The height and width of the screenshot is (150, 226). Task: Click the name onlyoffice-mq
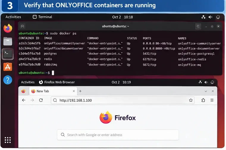click(x=189, y=65)
